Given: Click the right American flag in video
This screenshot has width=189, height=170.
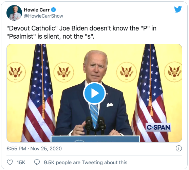Looking at the screenshot, I should tap(150, 93).
